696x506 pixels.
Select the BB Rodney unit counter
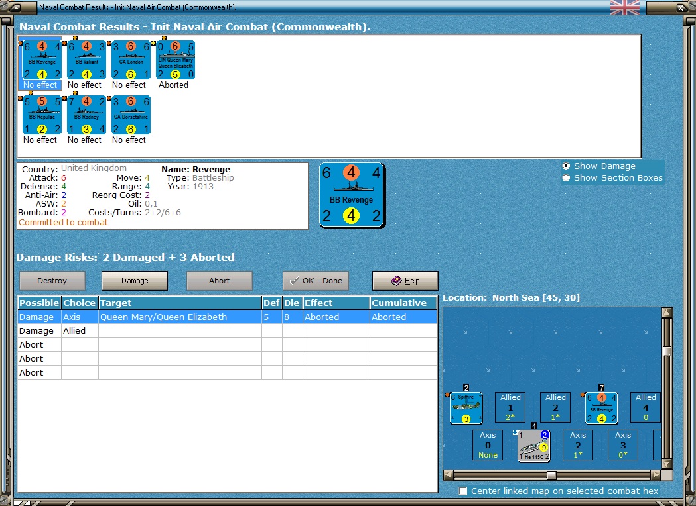pos(86,115)
